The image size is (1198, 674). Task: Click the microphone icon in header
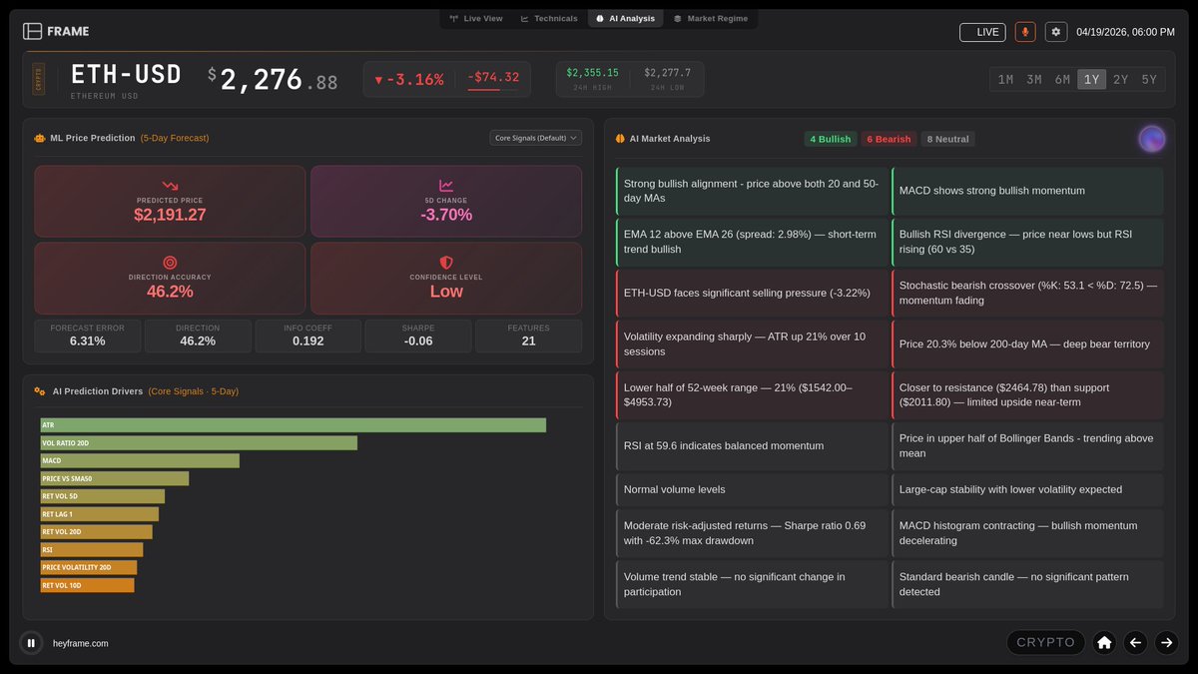coord(1025,32)
